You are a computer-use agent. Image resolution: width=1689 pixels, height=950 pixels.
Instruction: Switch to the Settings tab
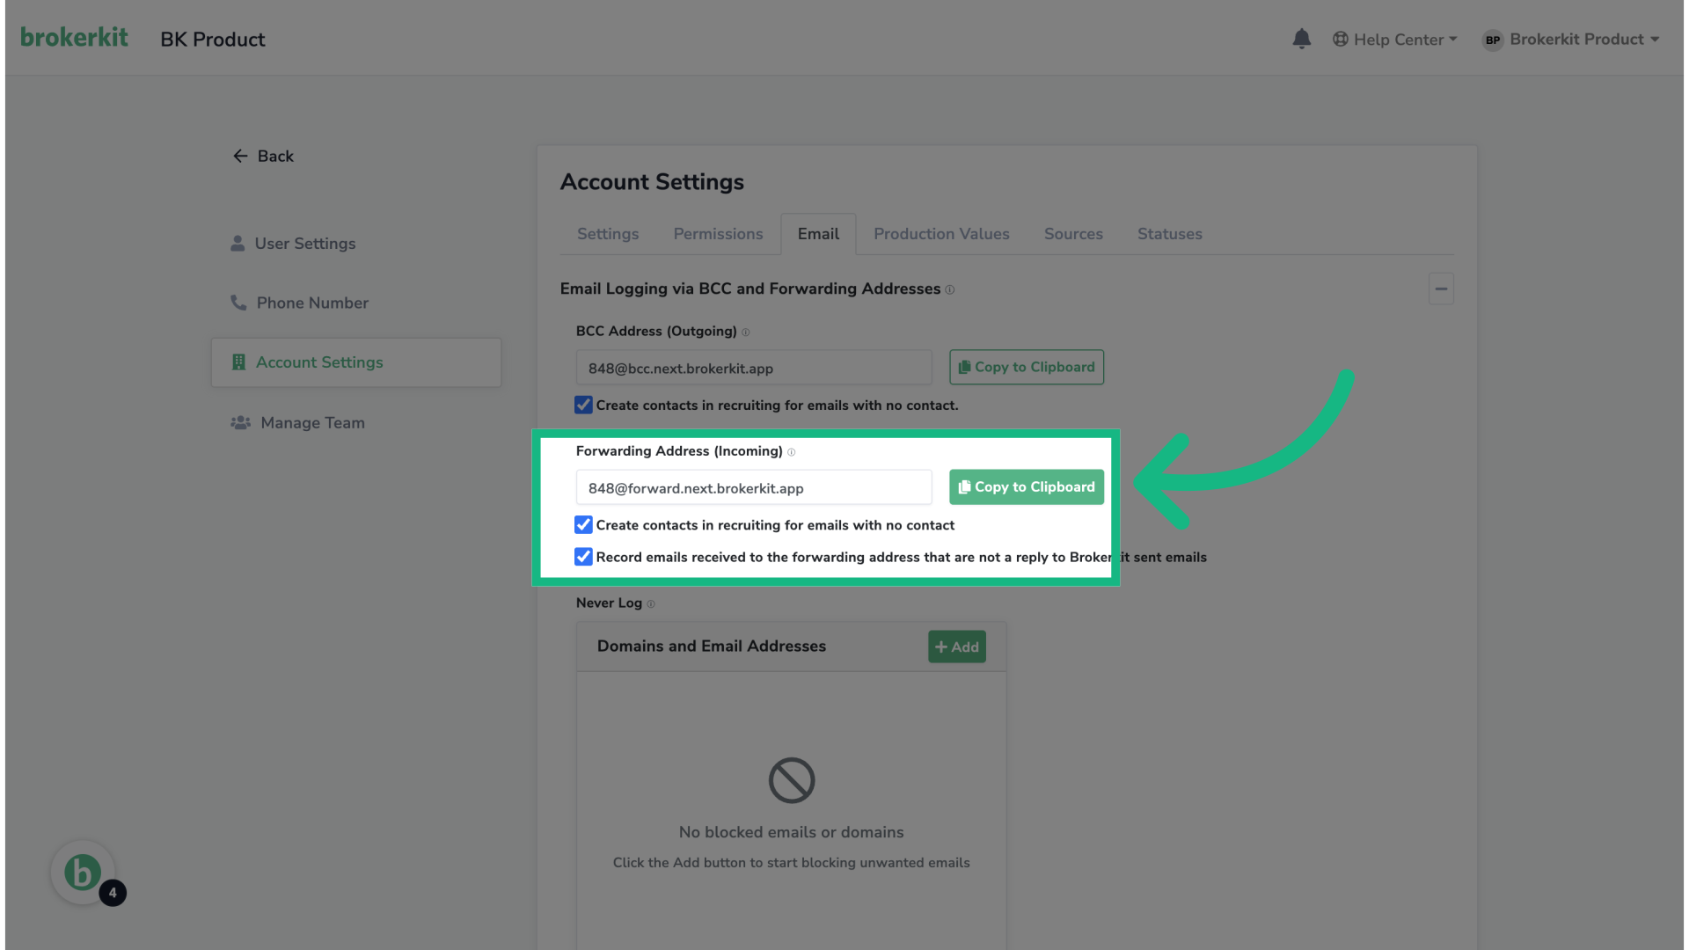pos(608,234)
